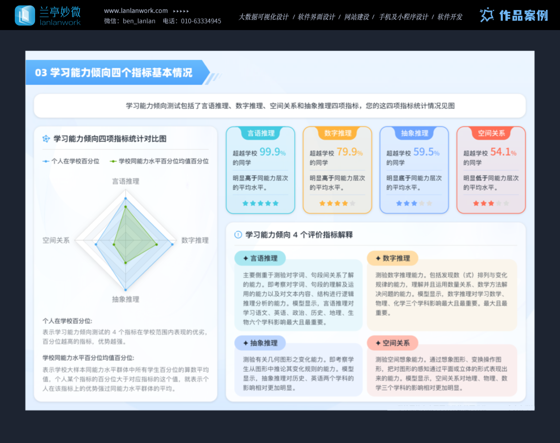Click the 03 学习能力倾向四个指标基本情况 section banner

click(114, 73)
